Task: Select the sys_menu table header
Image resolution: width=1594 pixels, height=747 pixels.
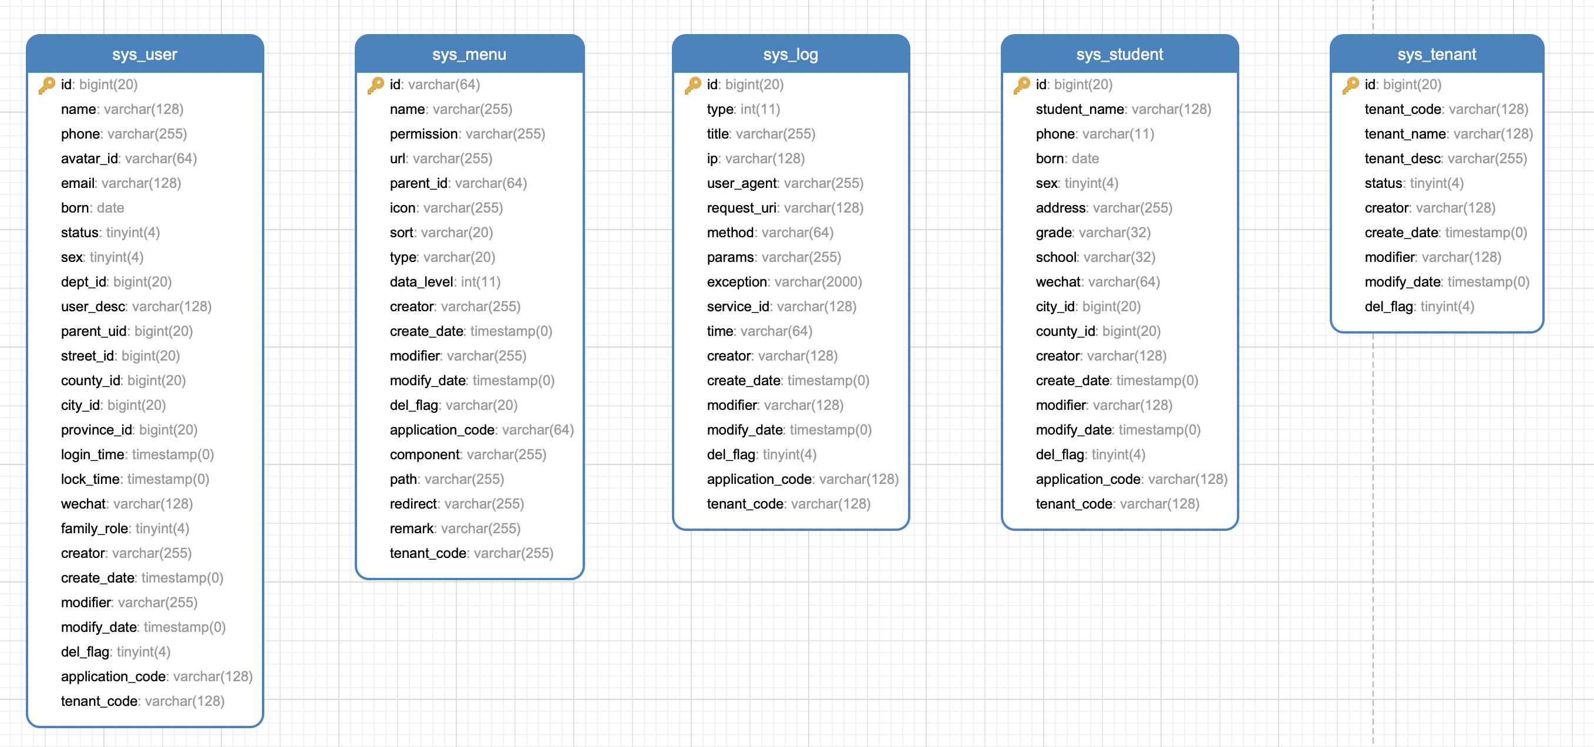Action: [470, 55]
